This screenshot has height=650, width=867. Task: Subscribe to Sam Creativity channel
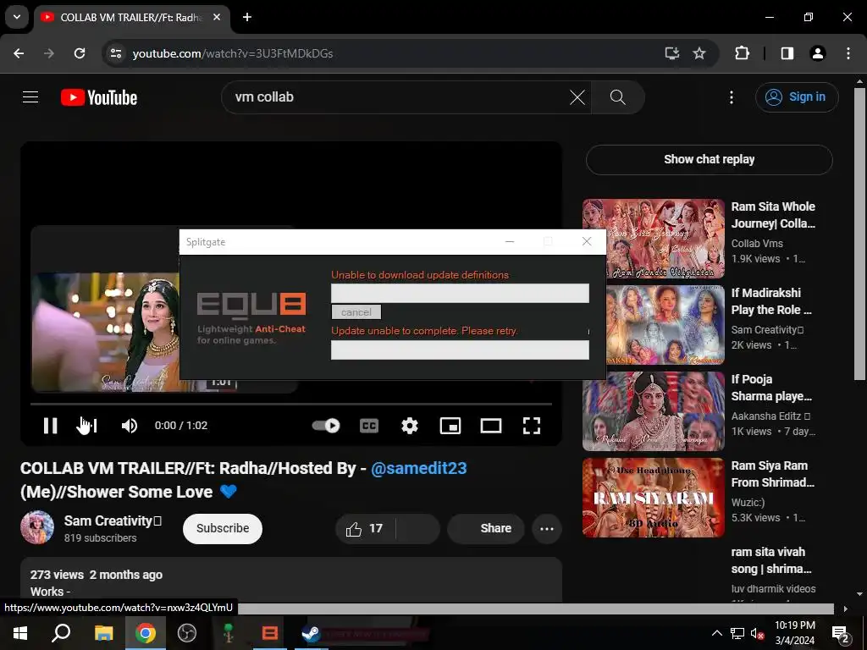point(223,528)
